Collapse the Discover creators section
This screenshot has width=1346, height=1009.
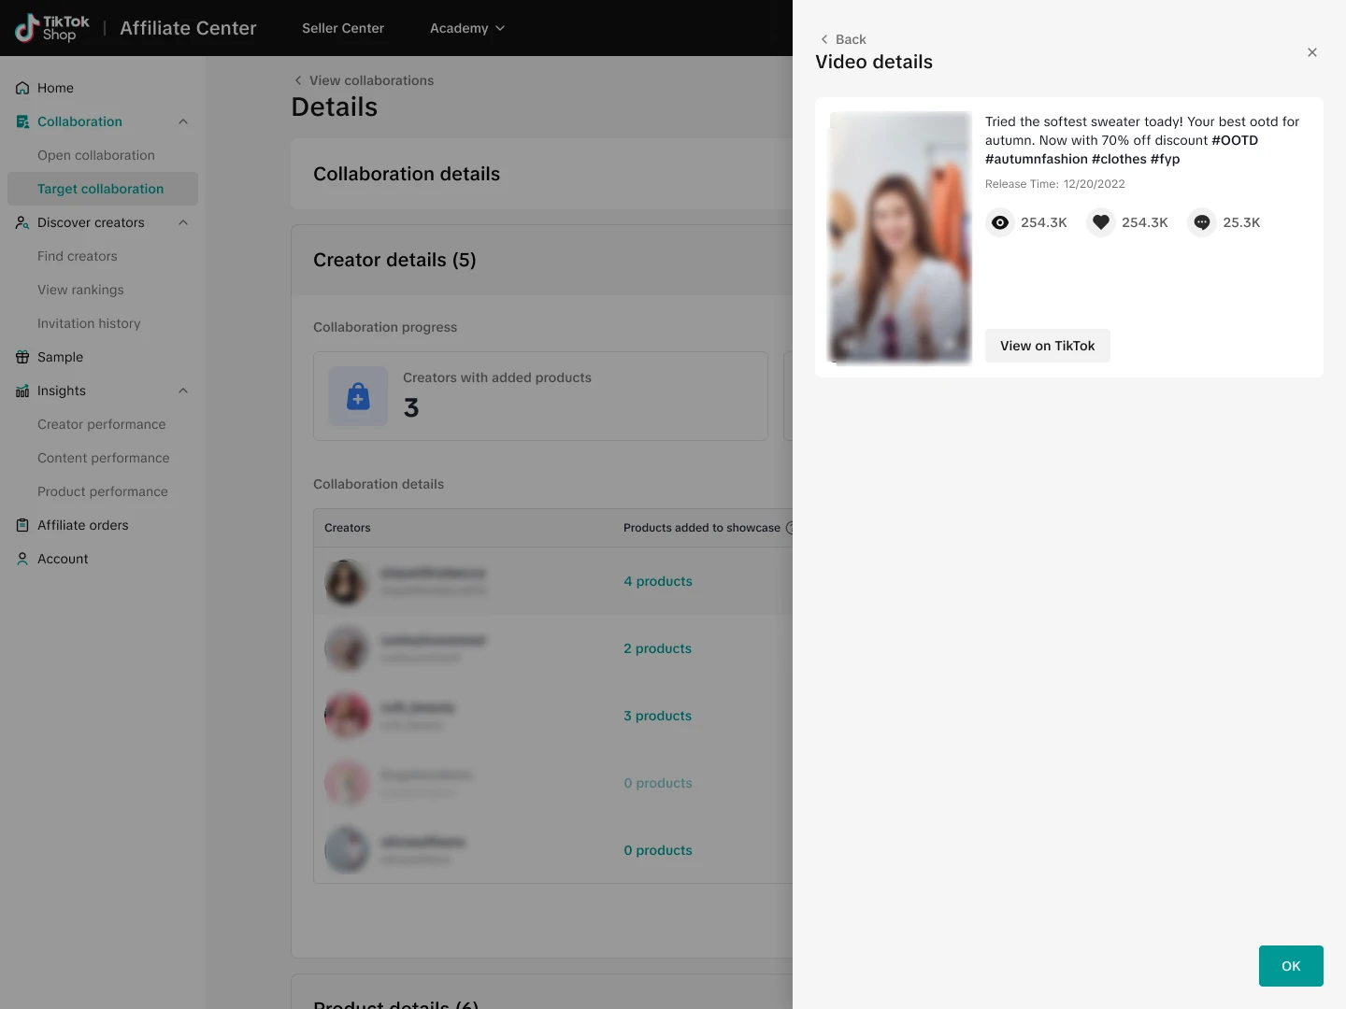click(x=183, y=222)
